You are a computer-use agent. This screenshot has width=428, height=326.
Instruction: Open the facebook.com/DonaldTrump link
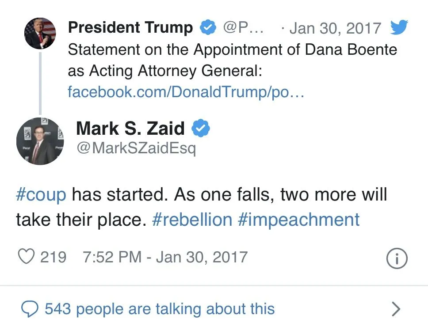[186, 92]
